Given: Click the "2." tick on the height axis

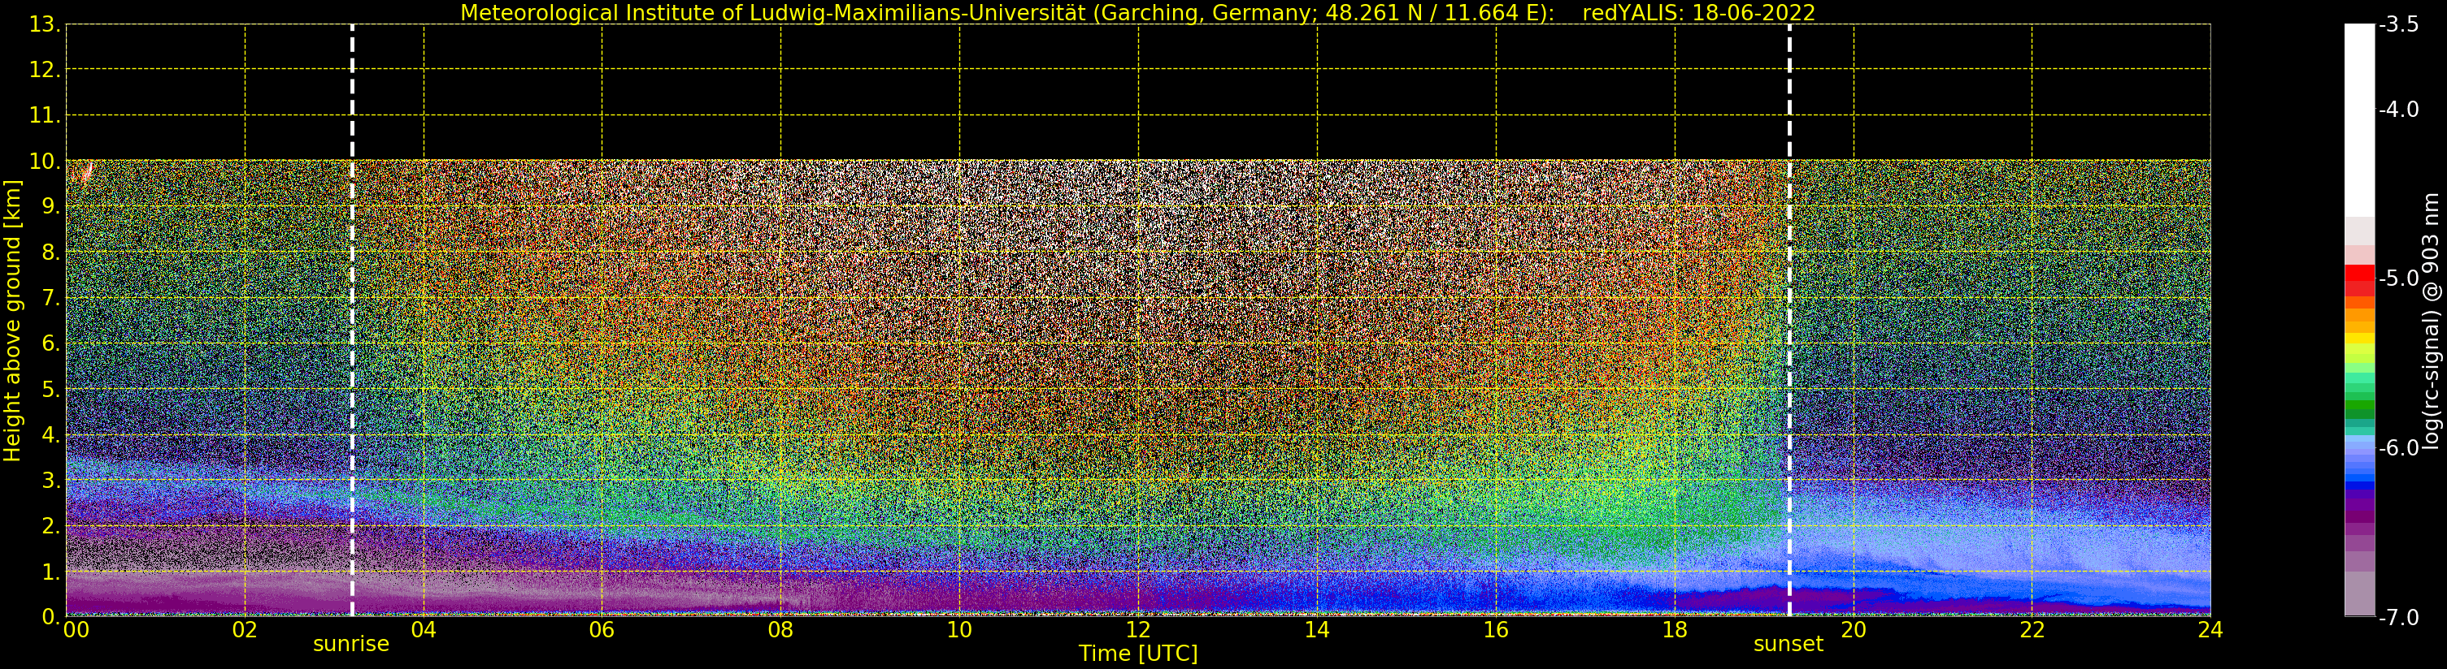Looking at the screenshot, I should tap(51, 526).
